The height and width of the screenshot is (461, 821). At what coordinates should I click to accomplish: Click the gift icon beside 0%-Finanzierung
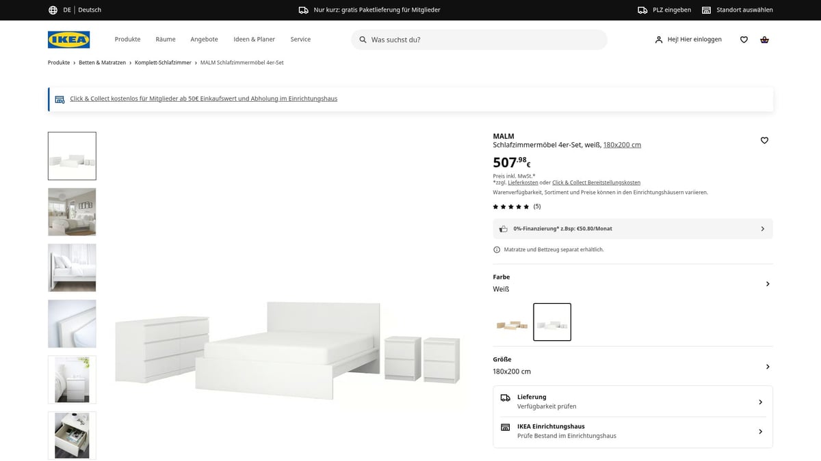503,229
